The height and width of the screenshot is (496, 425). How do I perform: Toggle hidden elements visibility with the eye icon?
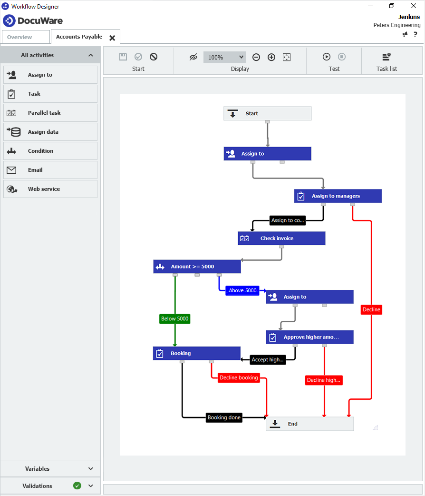pos(193,57)
